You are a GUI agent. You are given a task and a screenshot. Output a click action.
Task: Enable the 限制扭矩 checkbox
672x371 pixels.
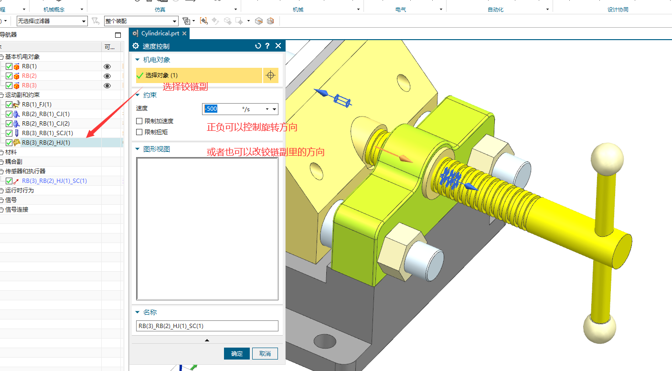click(x=139, y=132)
